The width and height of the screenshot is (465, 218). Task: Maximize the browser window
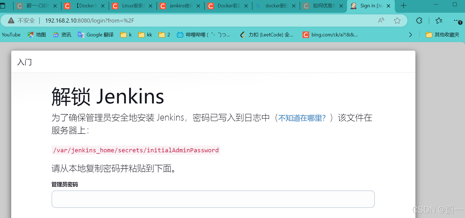click(455, 4)
